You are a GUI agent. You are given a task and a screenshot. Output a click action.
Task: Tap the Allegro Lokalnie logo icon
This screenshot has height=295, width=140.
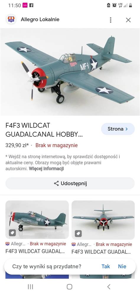pyautogui.click(x=11, y=19)
